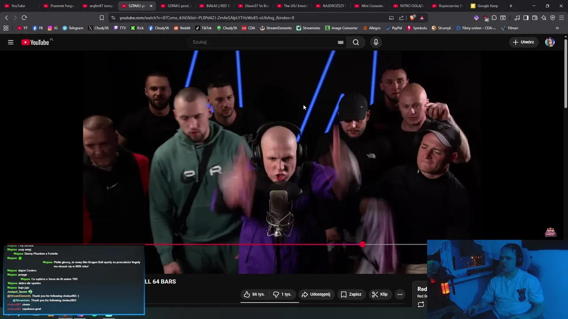
Task: Open the on-screen keyboard icon in search box
Action: pos(340,42)
